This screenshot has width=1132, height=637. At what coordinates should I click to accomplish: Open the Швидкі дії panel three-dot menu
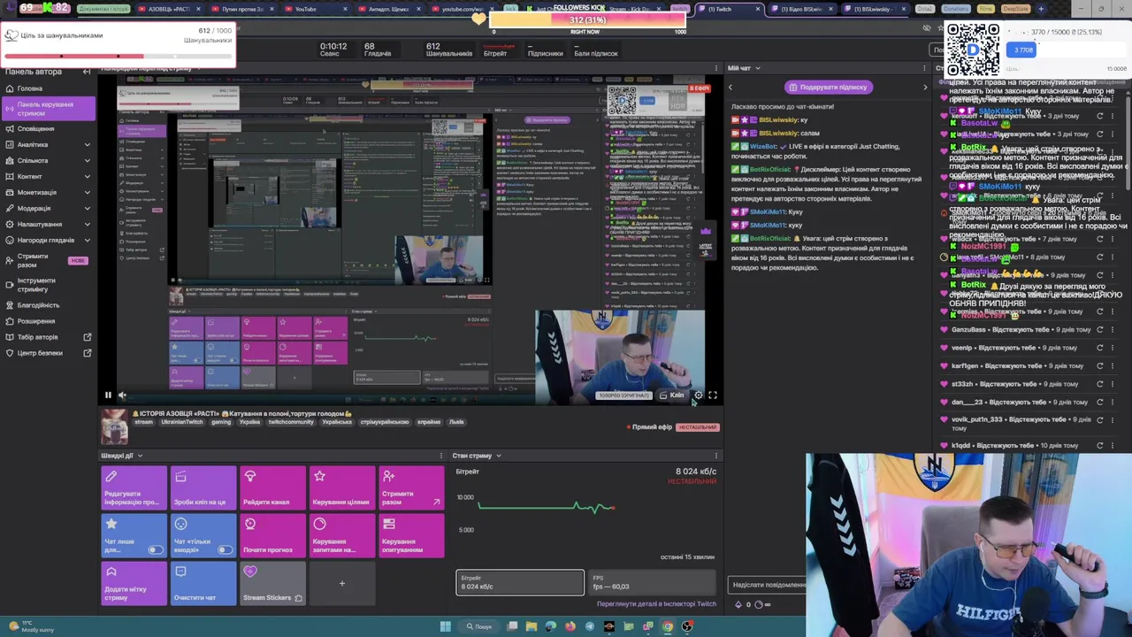pyautogui.click(x=440, y=456)
